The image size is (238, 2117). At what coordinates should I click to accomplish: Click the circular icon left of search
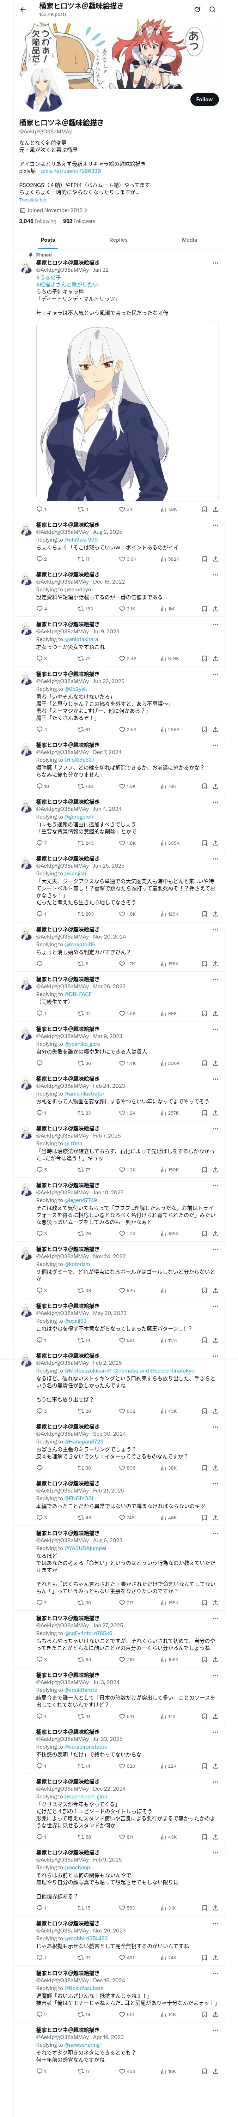coord(197,10)
